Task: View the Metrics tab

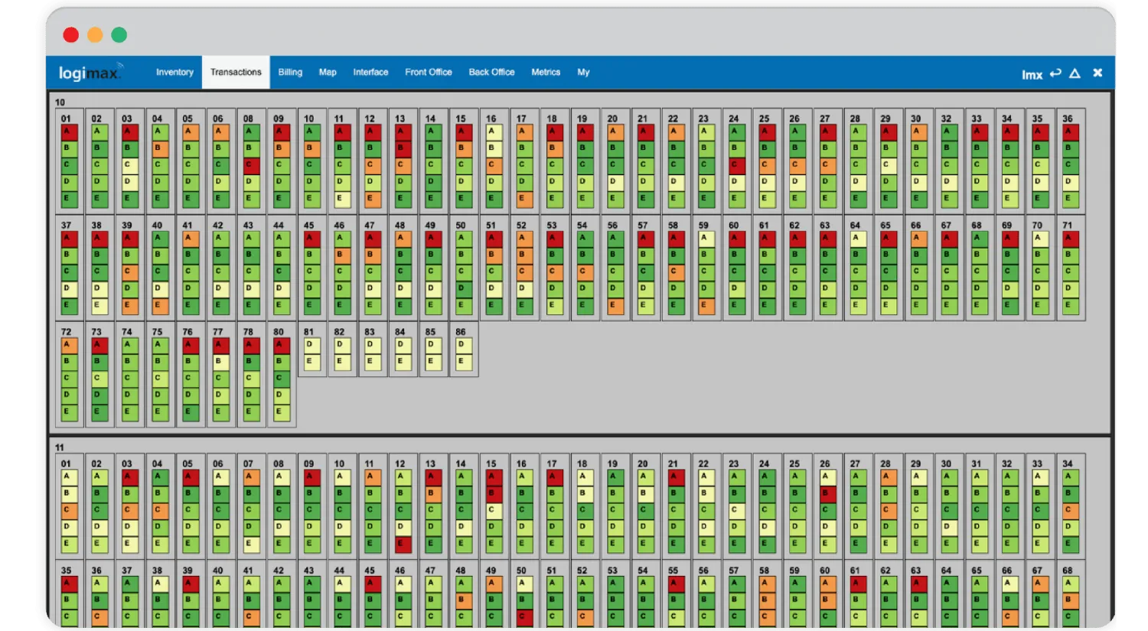Action: (546, 72)
